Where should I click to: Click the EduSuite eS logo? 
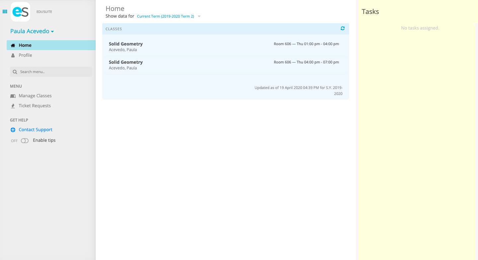point(20,12)
